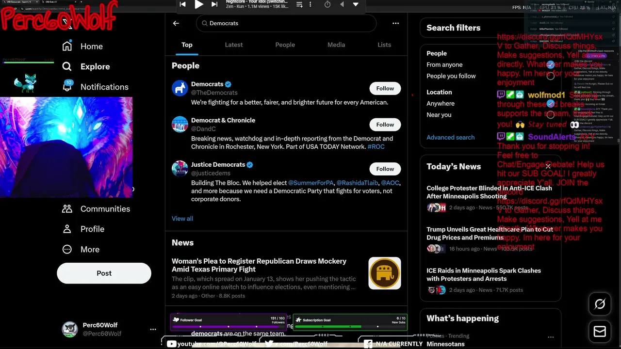Open the Justice Democrats avatar
Image resolution: width=621 pixels, height=349 pixels.
[180, 169]
